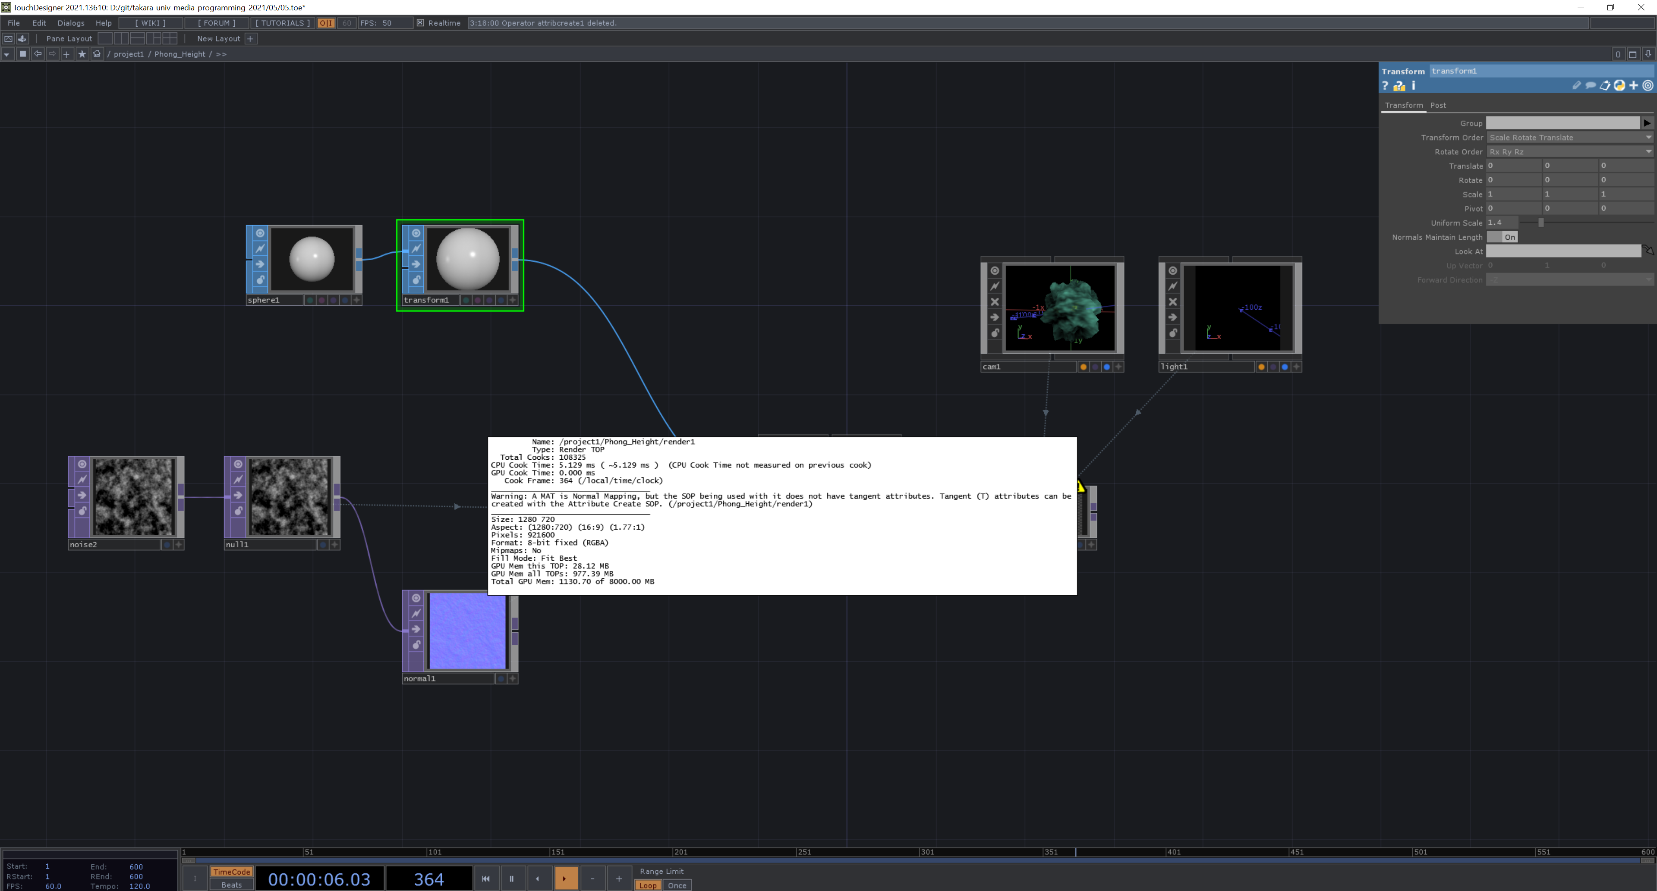Open the operator comment bubble icon
Viewport: 1657px width, 891px height.
click(1590, 85)
